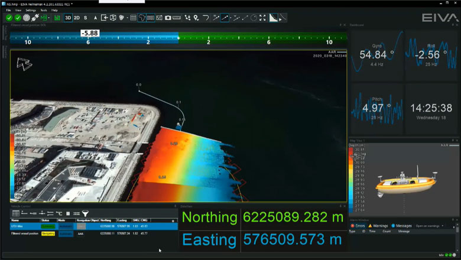Click the map image overlay icon

click(x=160, y=18)
